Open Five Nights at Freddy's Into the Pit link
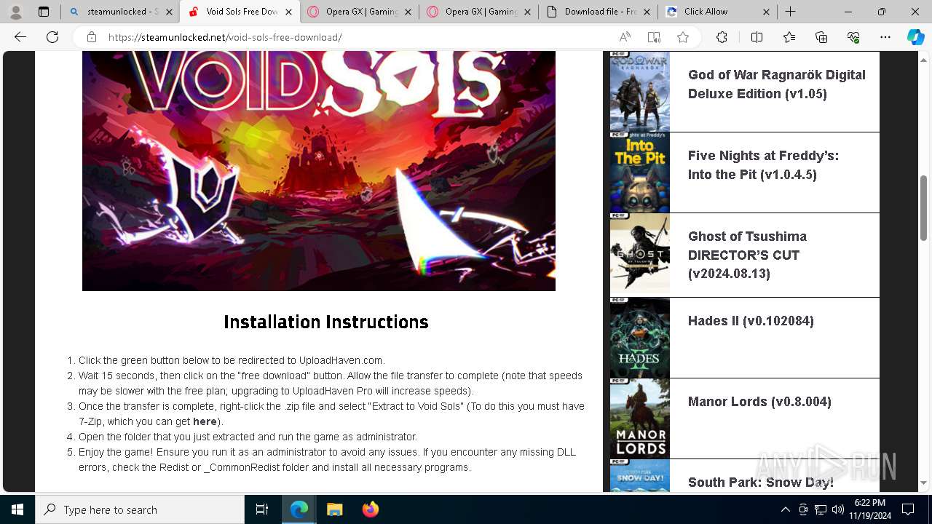932x524 pixels. [x=763, y=165]
